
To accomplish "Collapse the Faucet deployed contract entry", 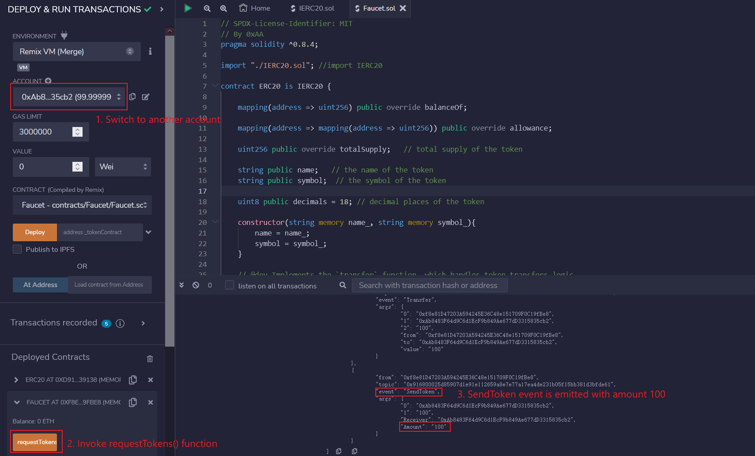I will pos(17,402).
